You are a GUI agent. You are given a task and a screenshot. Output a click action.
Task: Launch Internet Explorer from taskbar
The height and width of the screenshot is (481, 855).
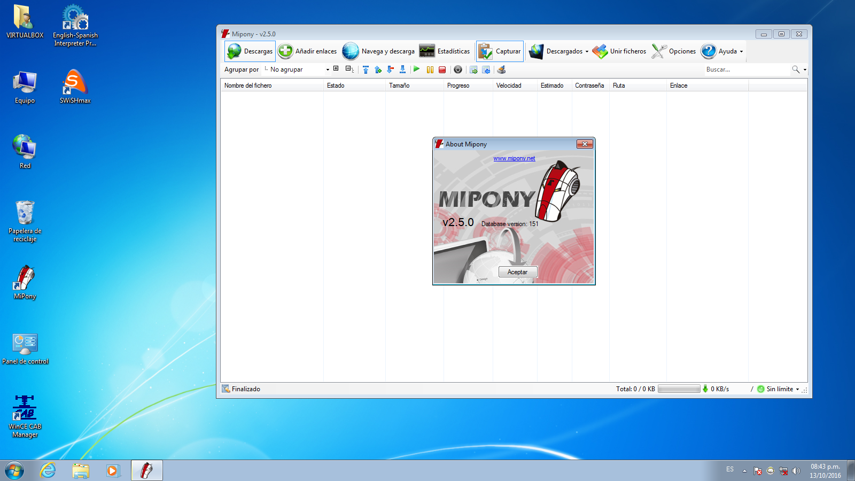coord(48,471)
